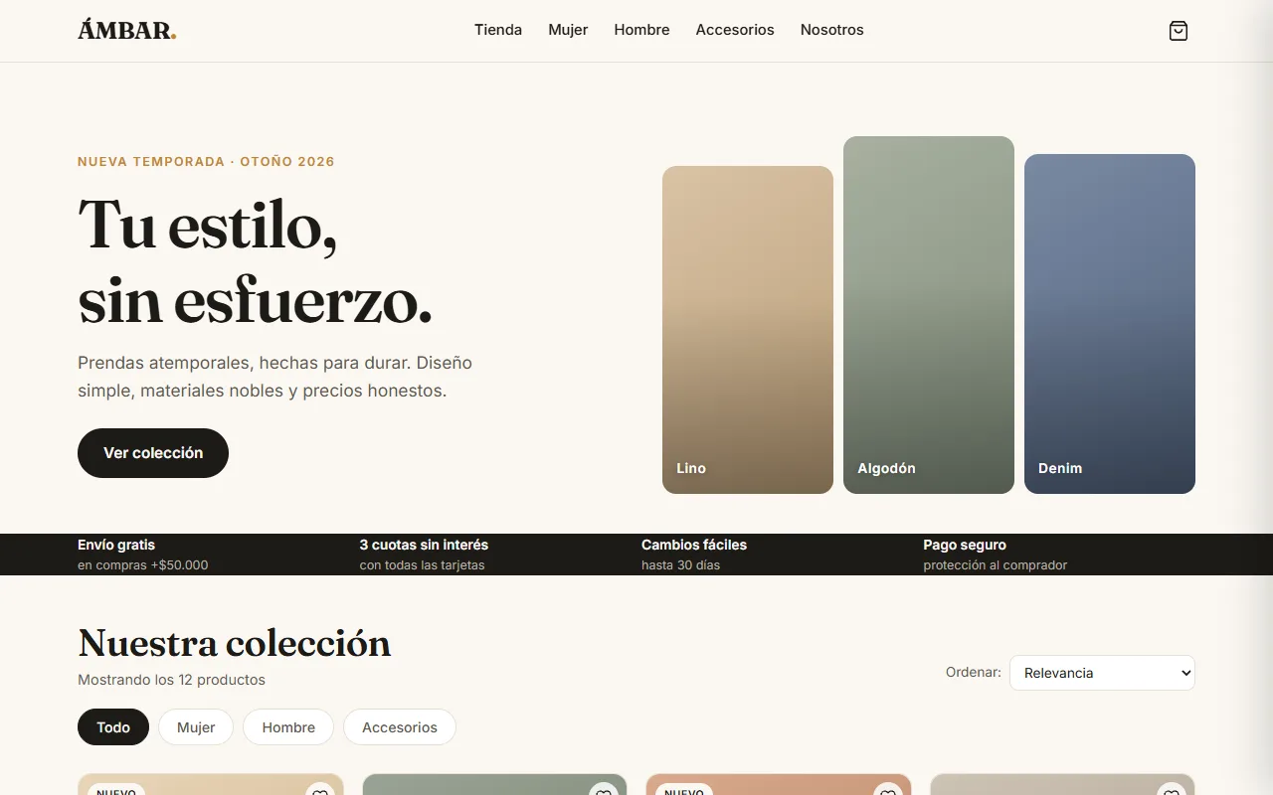Open the Lino fabric card
The width and height of the screenshot is (1273, 795).
click(x=748, y=330)
